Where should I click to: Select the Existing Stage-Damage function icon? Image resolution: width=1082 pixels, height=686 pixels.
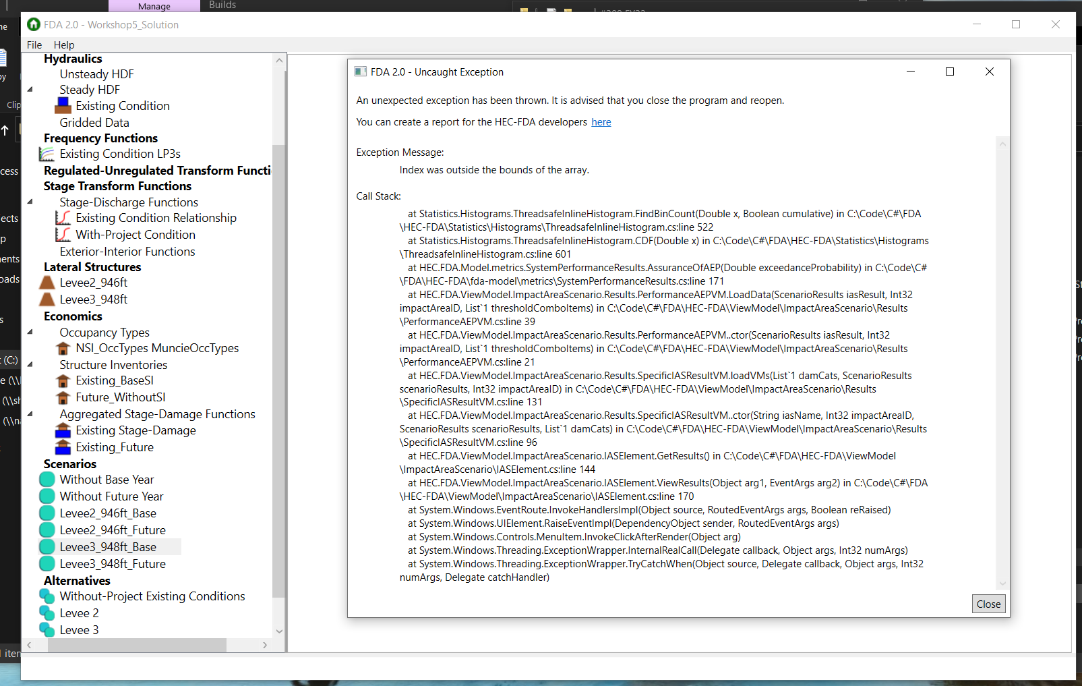(63, 430)
